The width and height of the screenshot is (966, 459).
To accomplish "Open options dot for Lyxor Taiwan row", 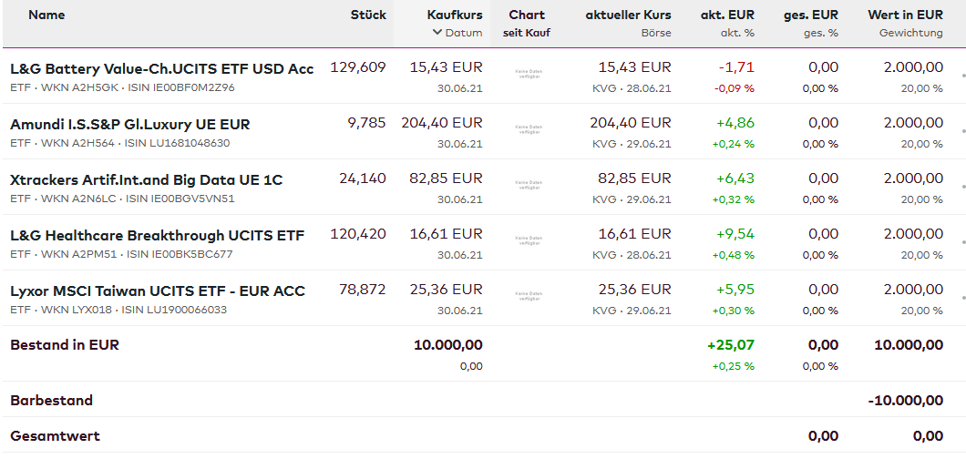I will [x=963, y=299].
